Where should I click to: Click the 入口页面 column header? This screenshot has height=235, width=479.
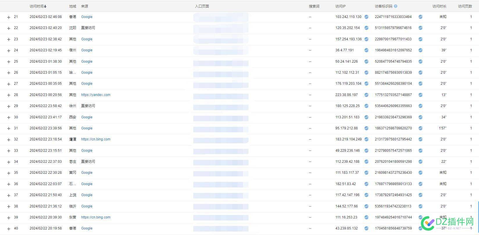202,6
